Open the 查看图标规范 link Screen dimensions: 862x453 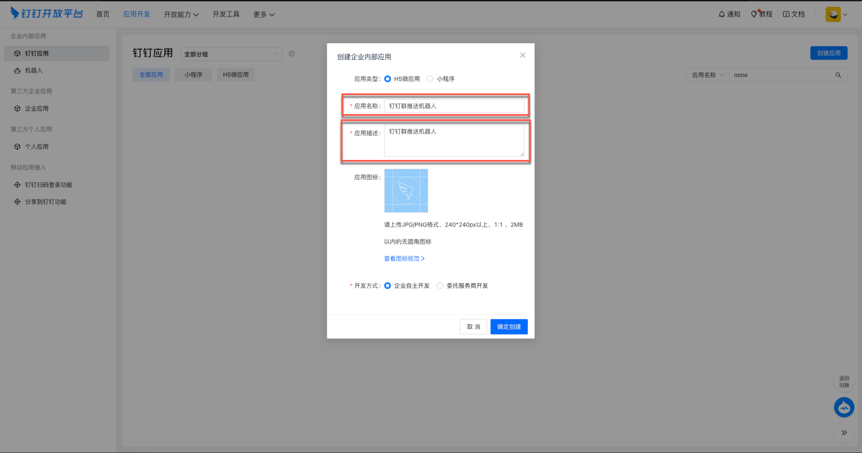coord(404,258)
